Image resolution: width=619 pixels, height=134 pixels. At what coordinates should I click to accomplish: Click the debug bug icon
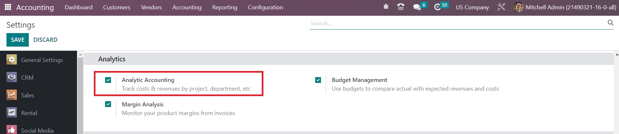coord(386,7)
